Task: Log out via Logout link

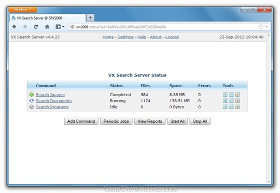Action: (172, 37)
